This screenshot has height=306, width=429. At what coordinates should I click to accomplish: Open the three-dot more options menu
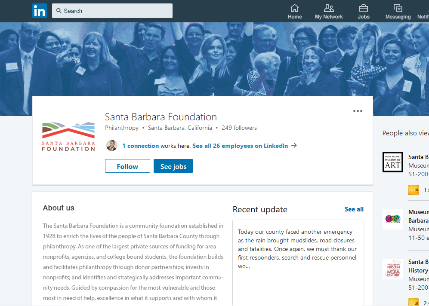(x=358, y=111)
